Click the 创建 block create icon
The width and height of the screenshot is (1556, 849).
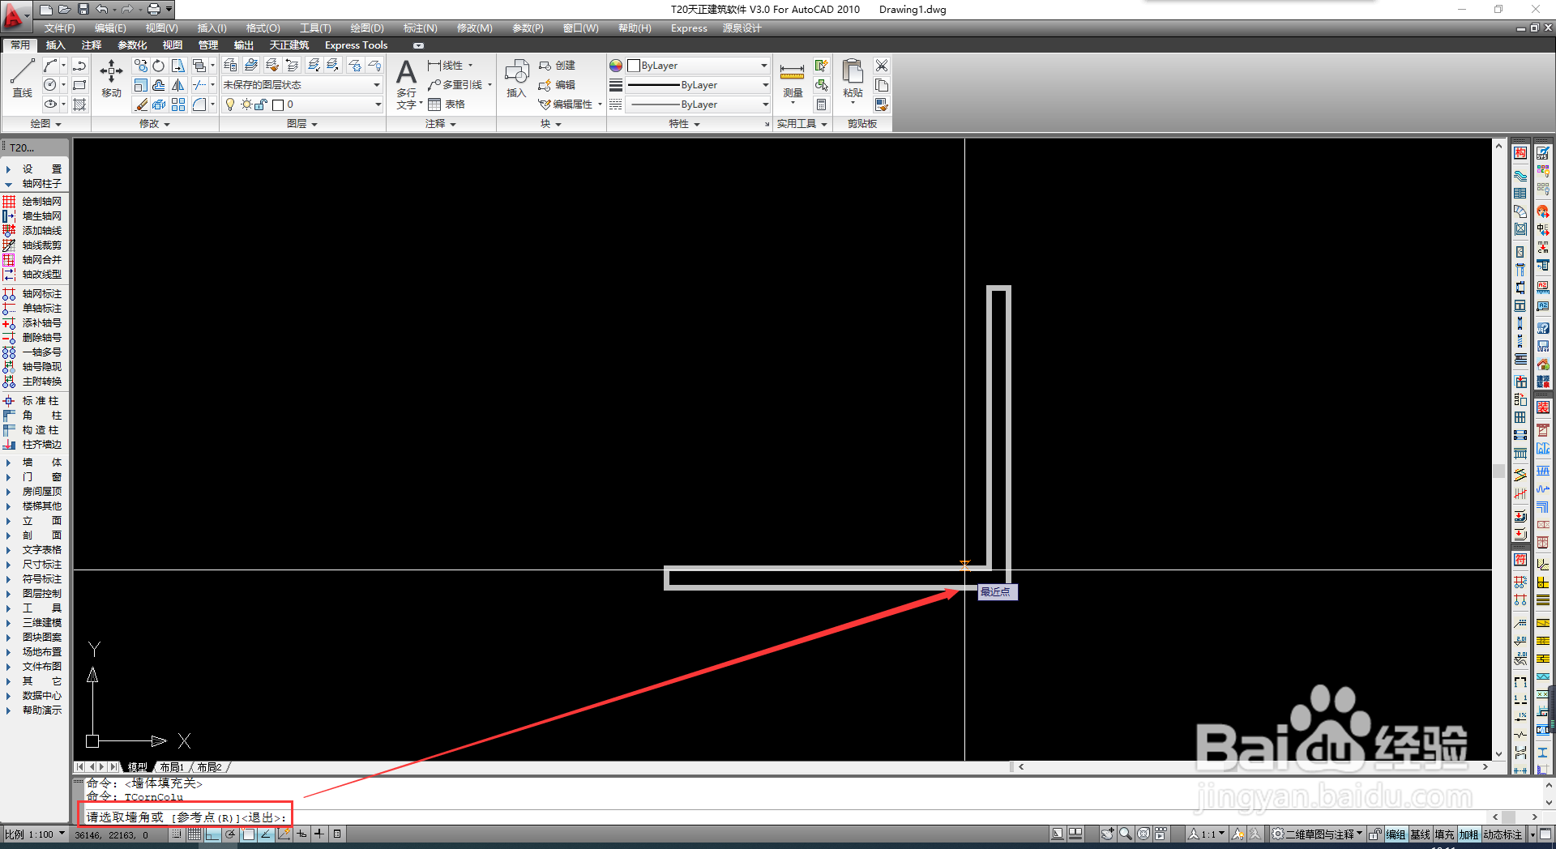point(557,66)
